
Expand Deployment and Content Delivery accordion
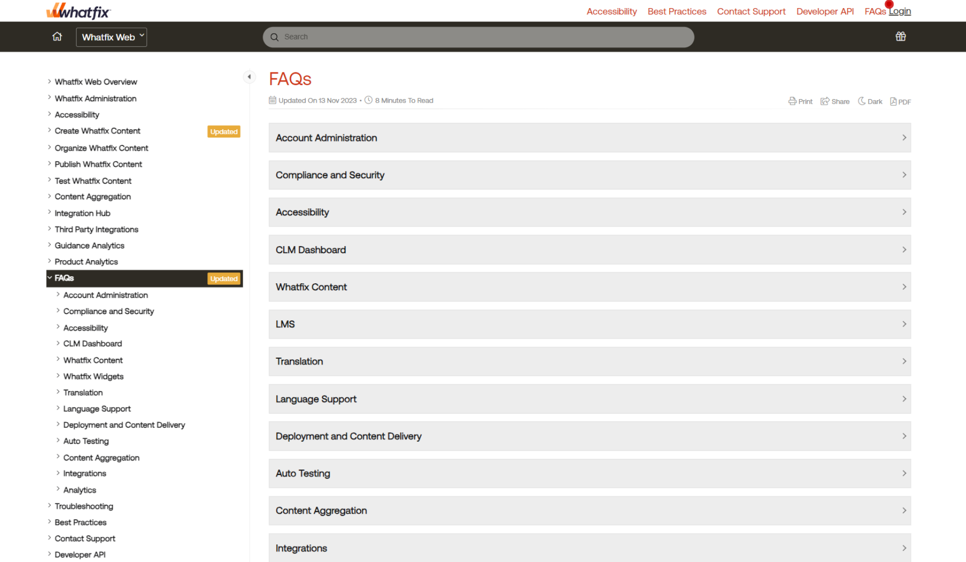(x=590, y=436)
